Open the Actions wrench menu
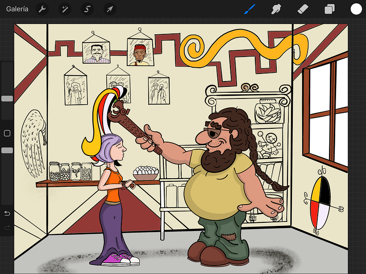 [42, 9]
